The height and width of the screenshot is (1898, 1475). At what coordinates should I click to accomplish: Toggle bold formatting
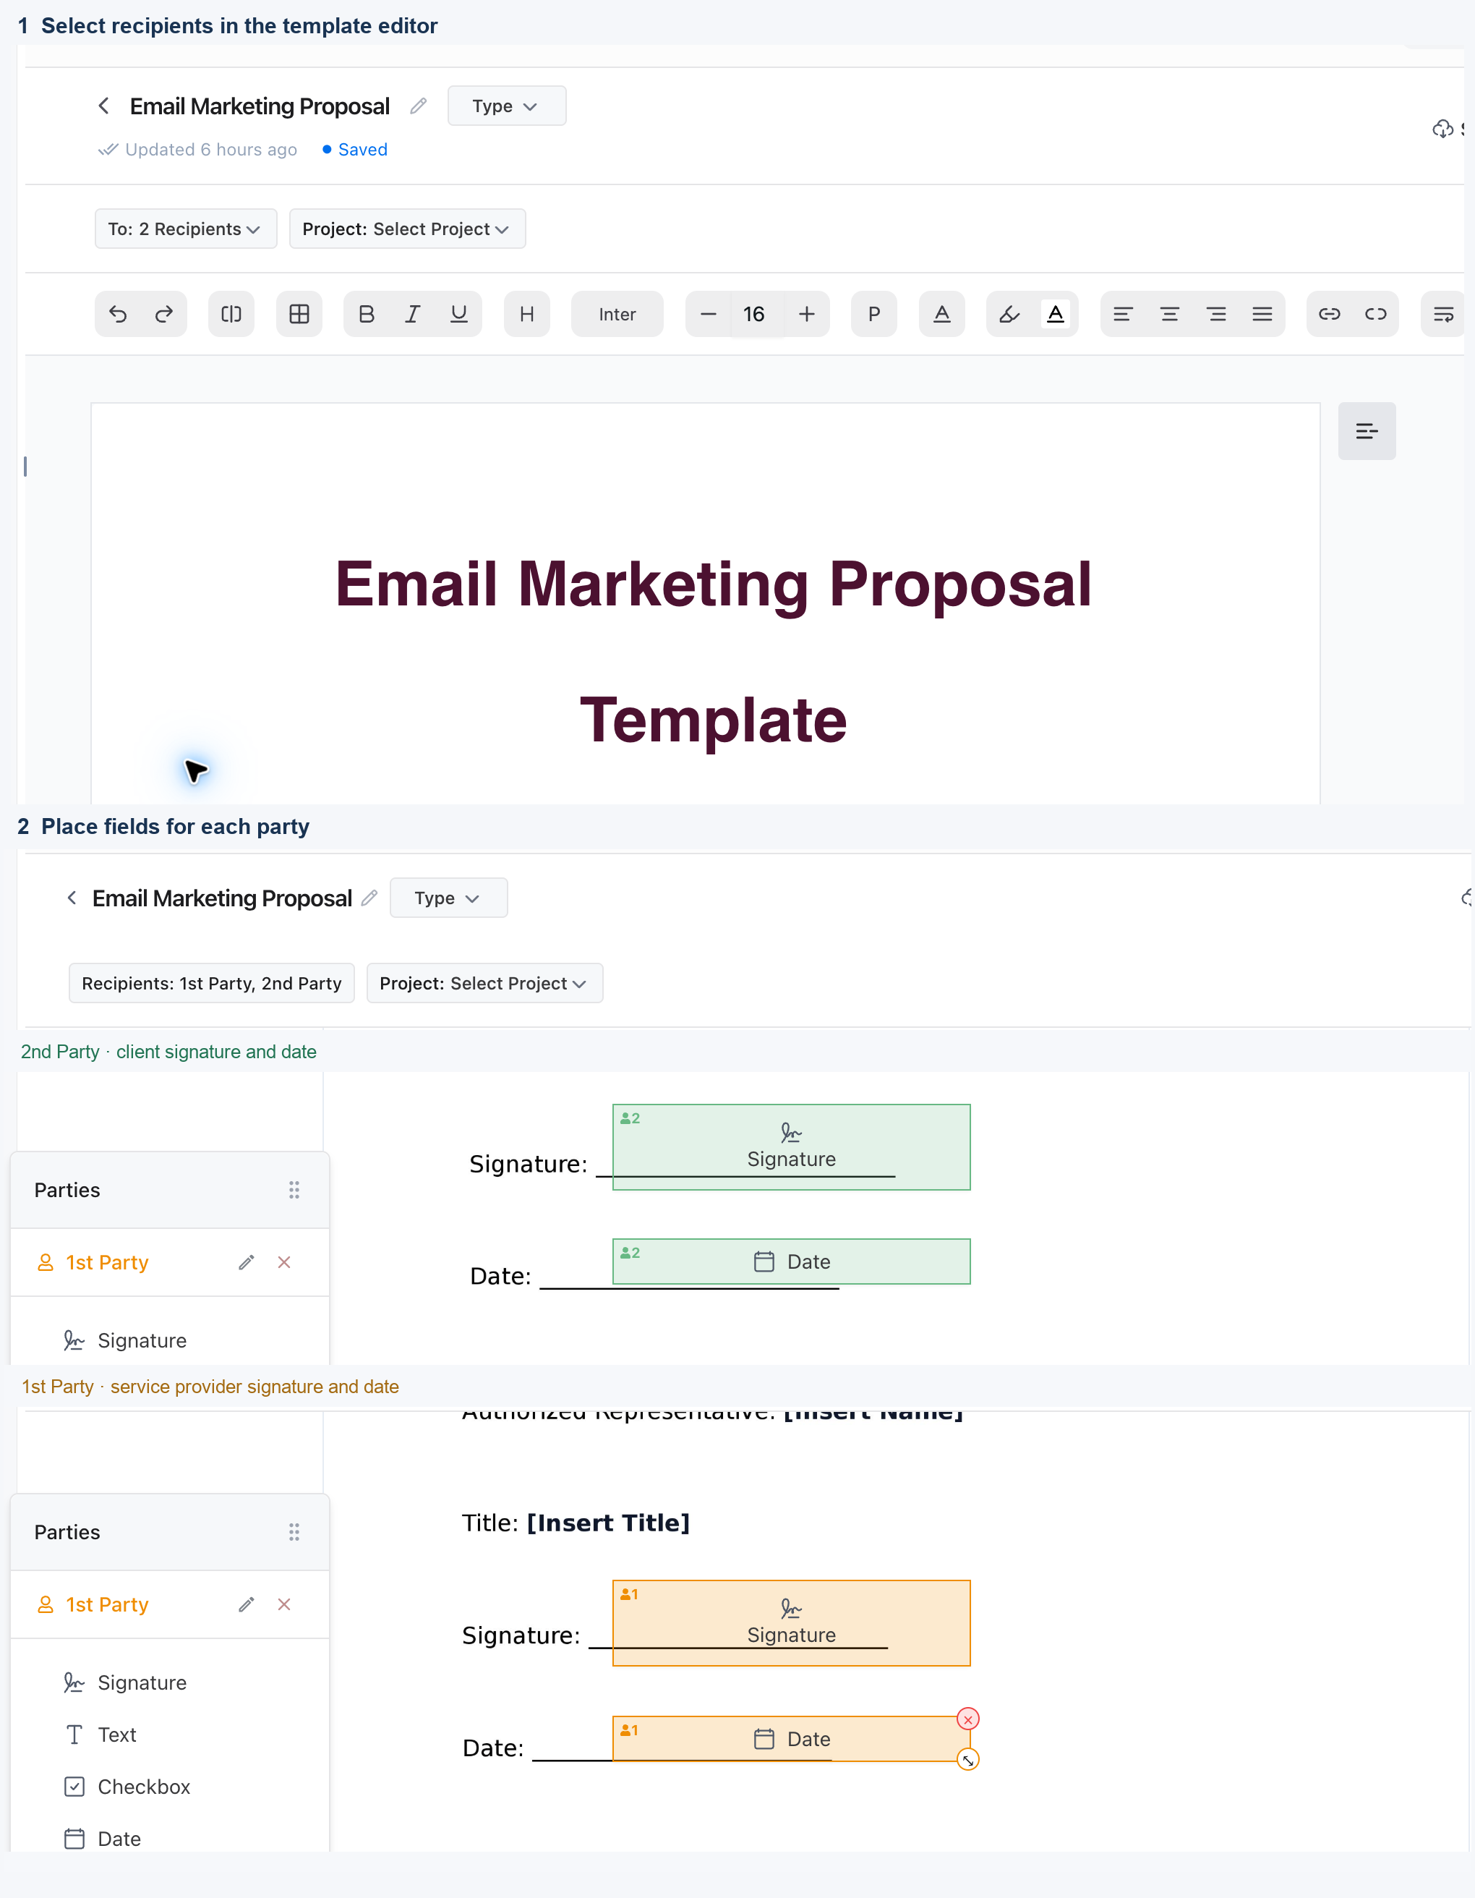(x=367, y=314)
